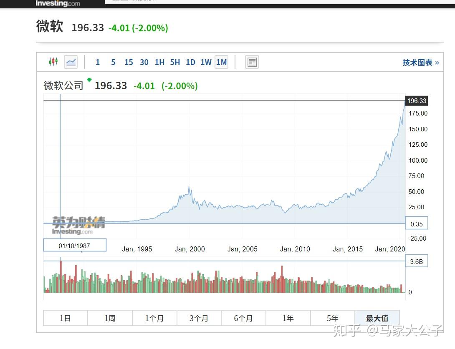Image resolution: width=455 pixels, height=349 pixels.
Task: Click the 50.00 price axis label
Action: [417, 192]
